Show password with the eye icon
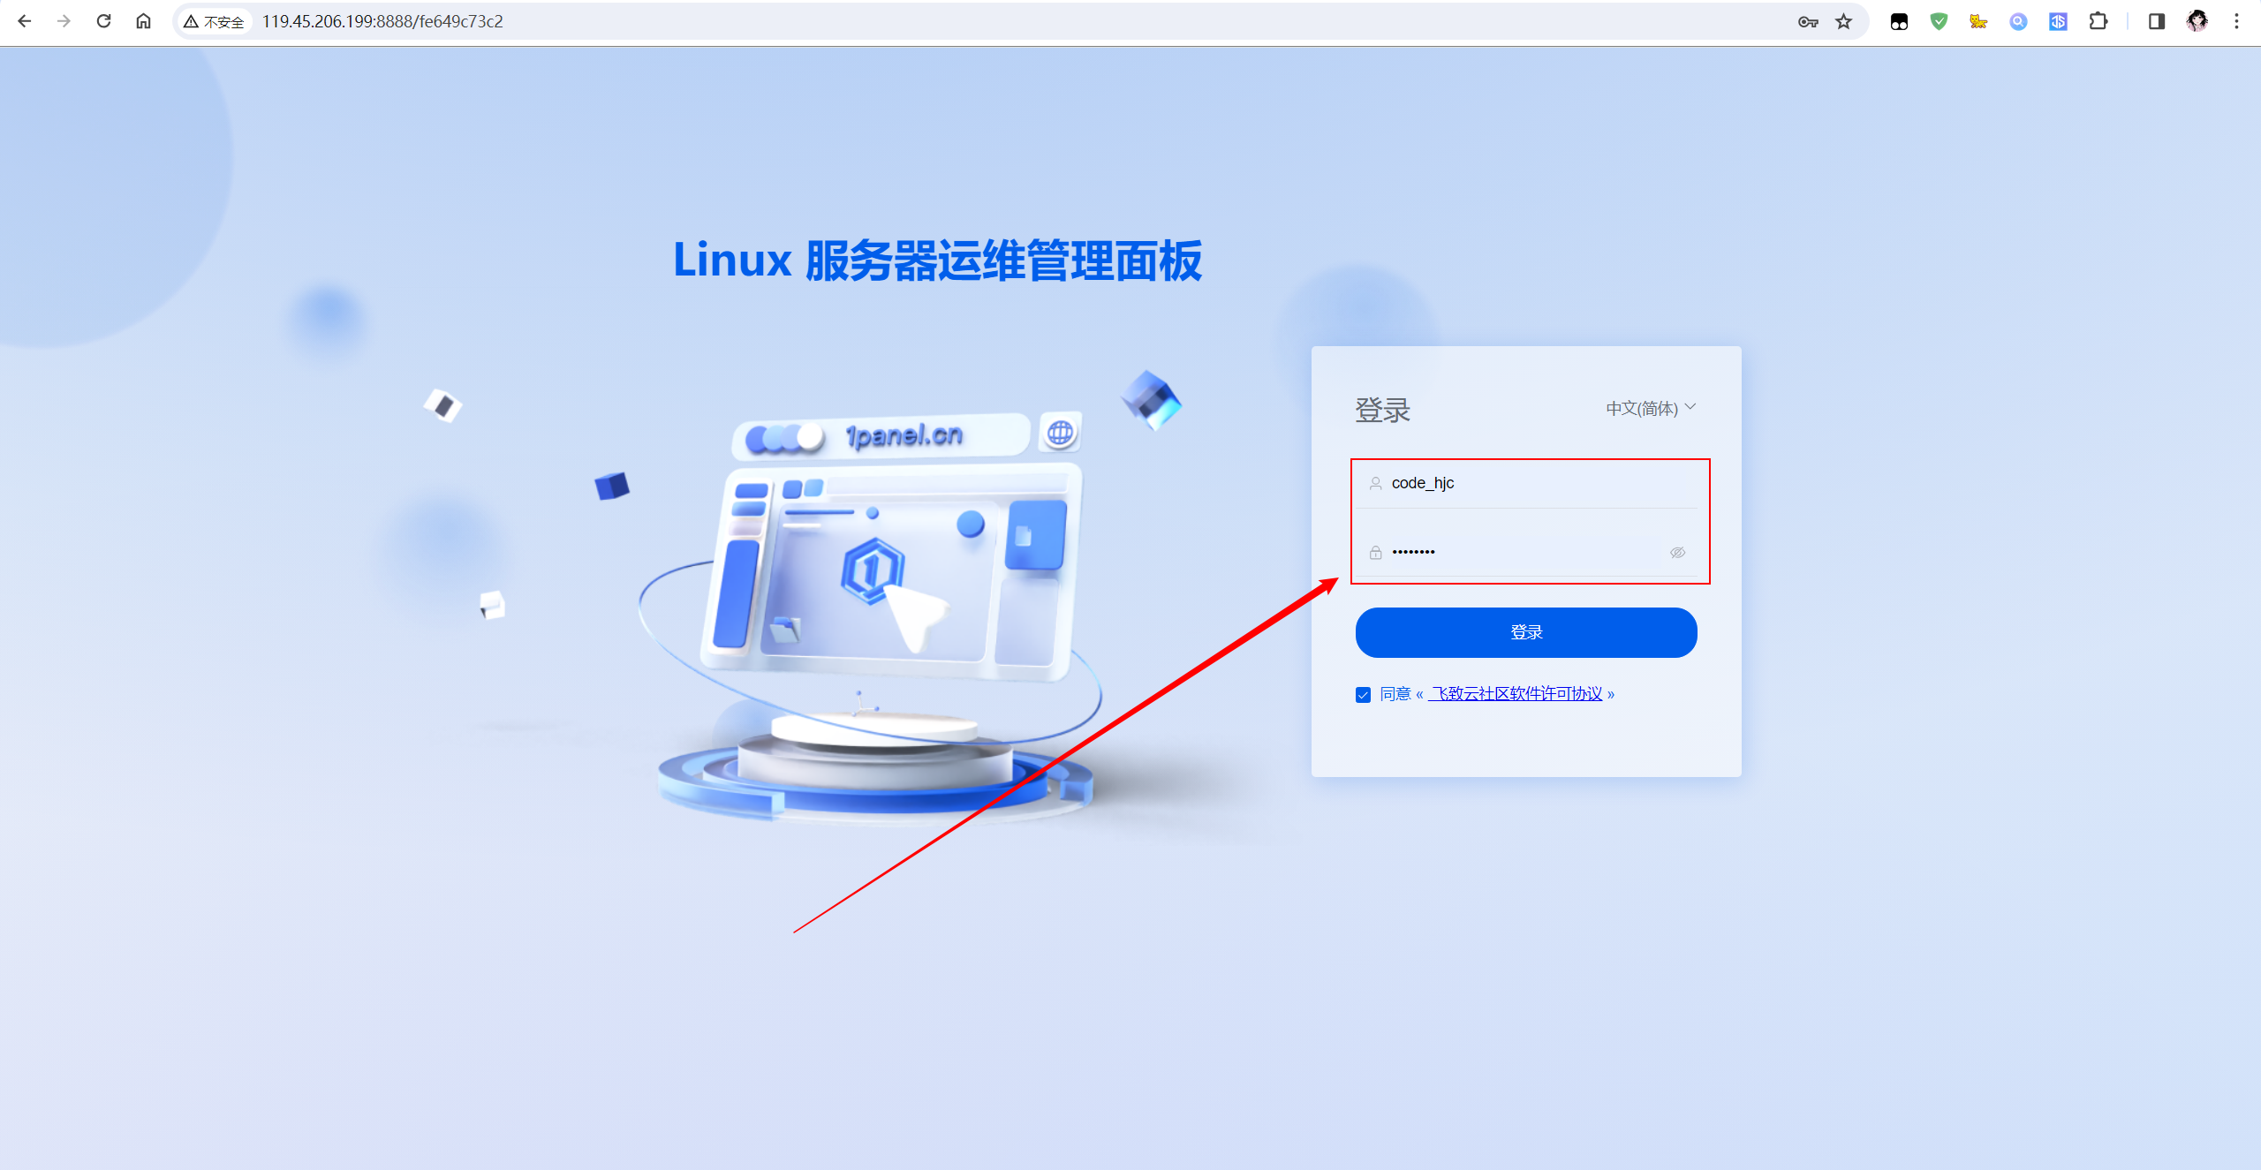 click(x=1677, y=553)
